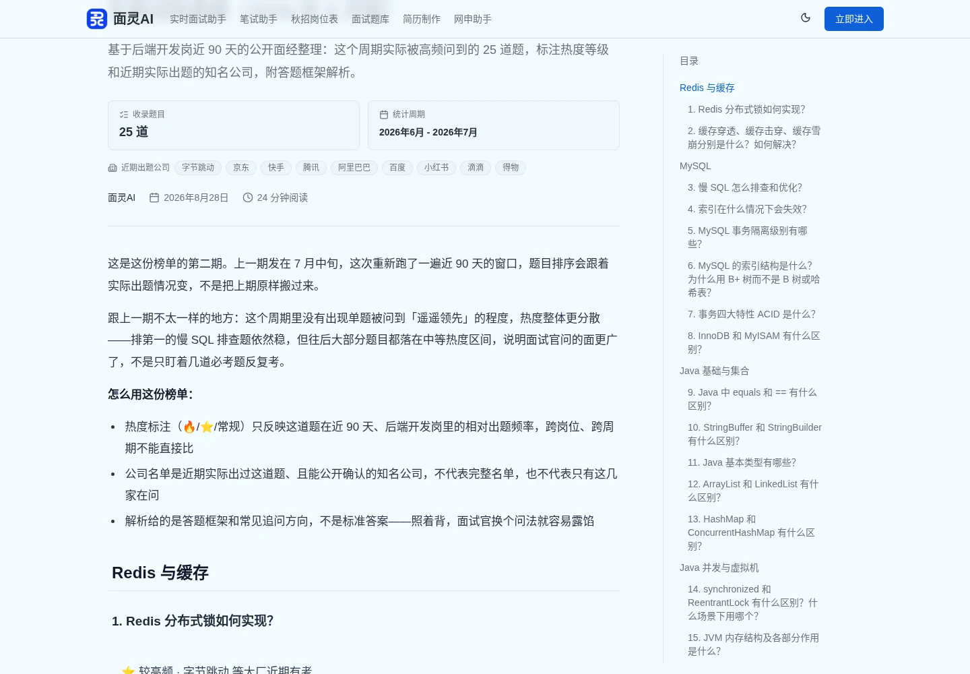
Task: Jump to the MySQL section in TOC
Action: point(695,166)
